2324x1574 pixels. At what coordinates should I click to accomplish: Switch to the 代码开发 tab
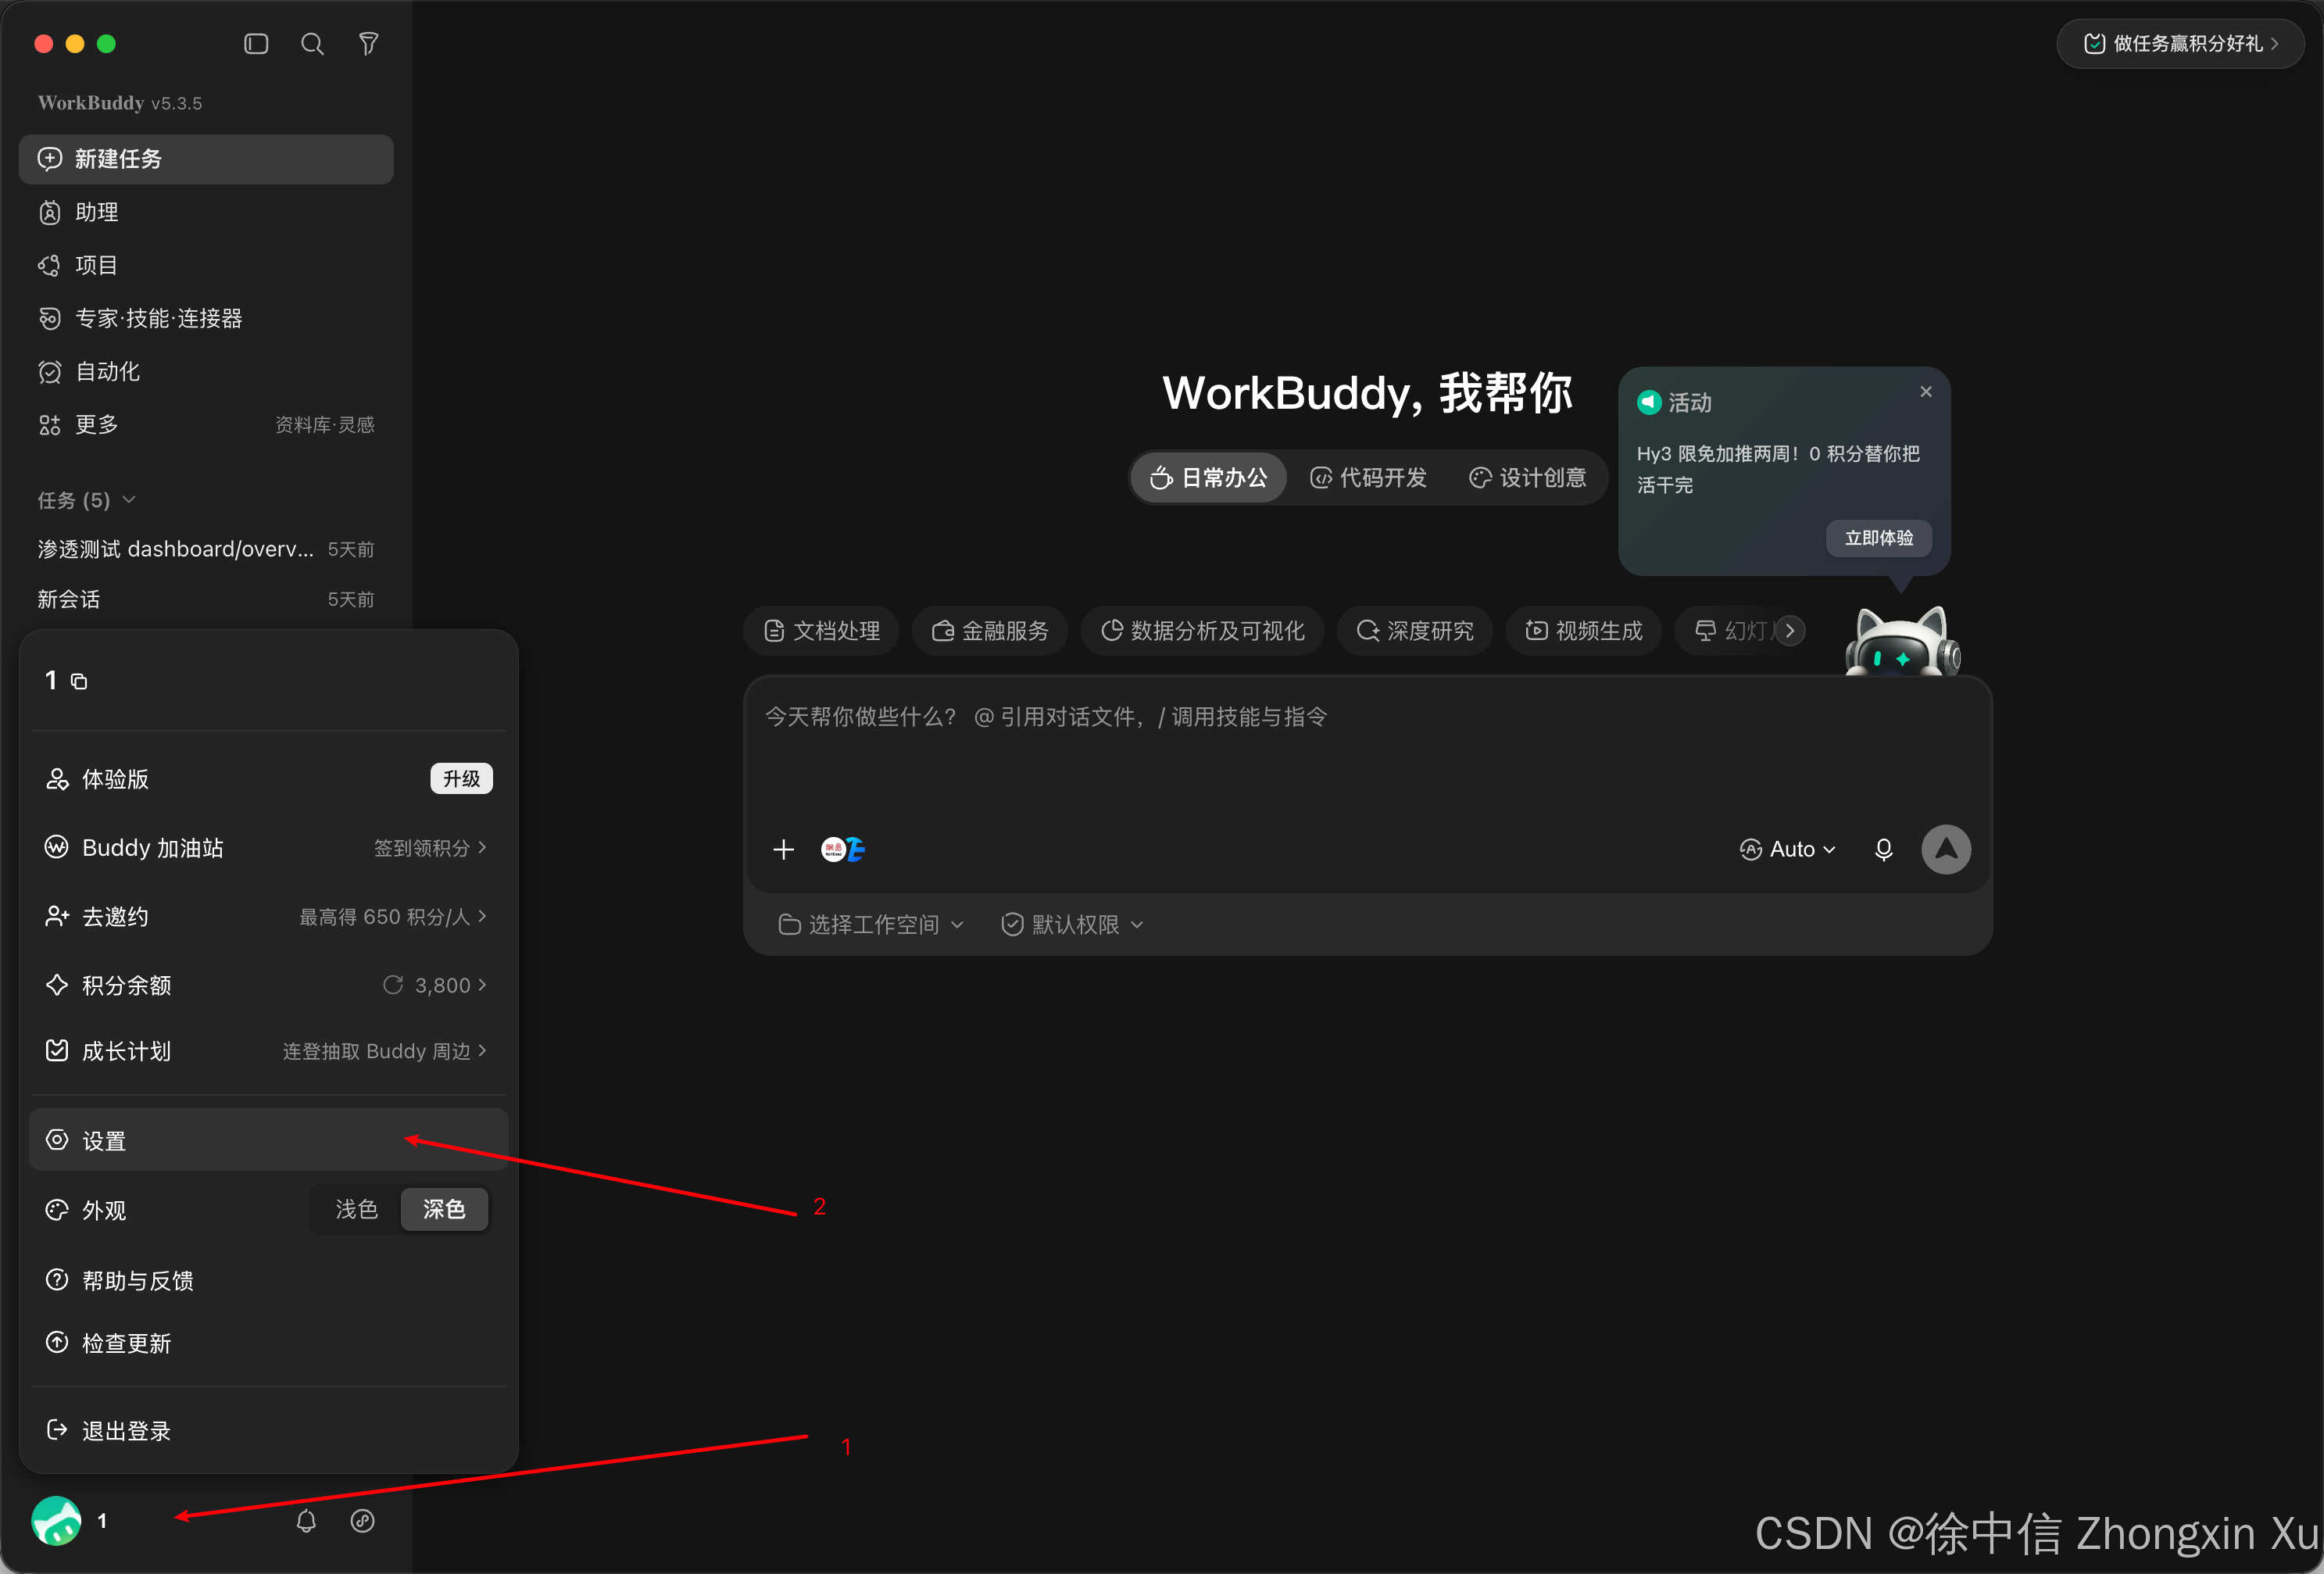coord(1368,478)
